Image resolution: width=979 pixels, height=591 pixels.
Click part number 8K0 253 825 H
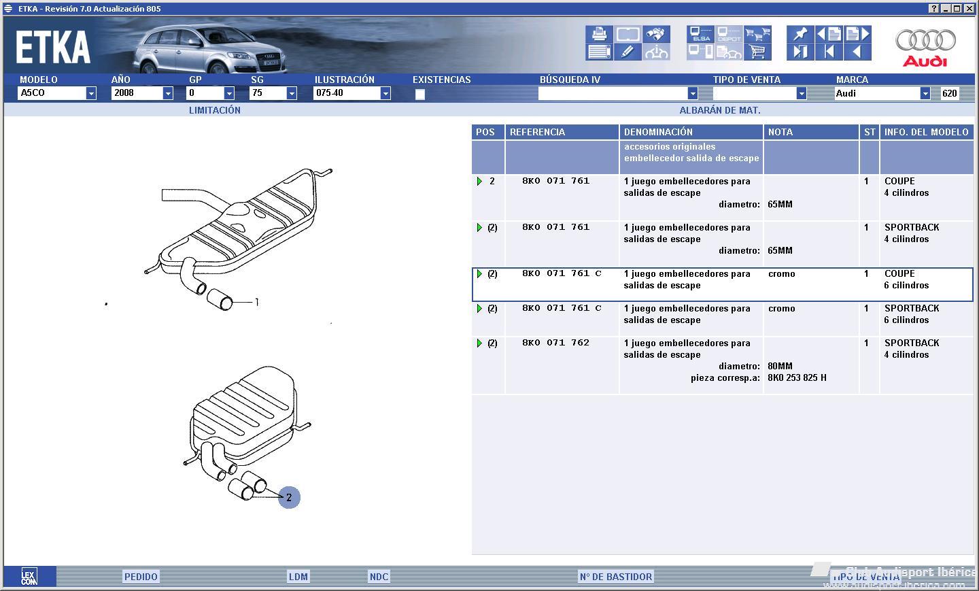[797, 377]
